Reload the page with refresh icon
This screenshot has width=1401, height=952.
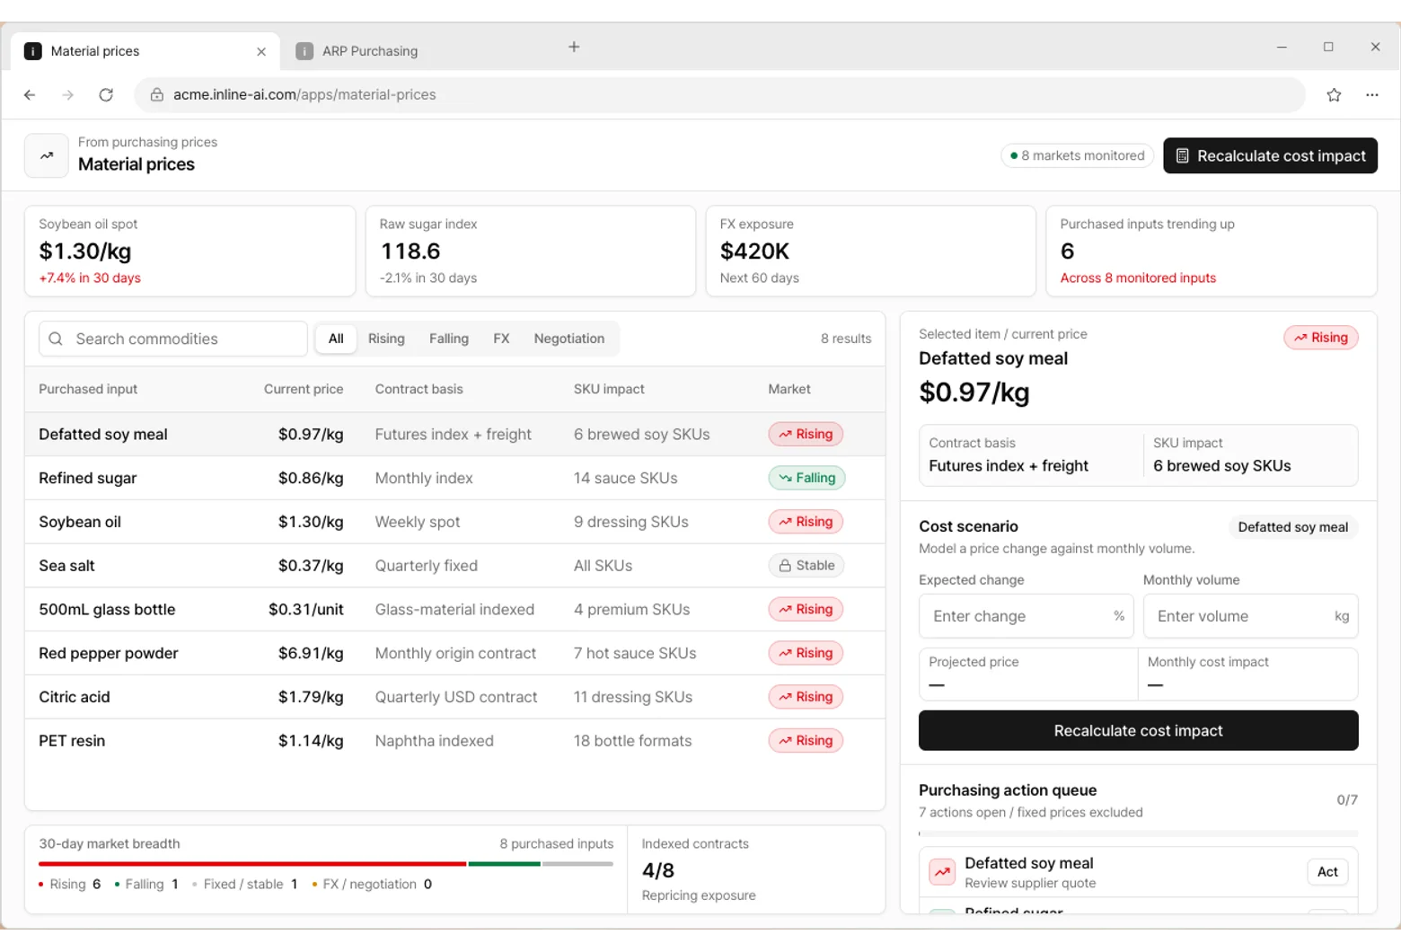click(x=106, y=94)
